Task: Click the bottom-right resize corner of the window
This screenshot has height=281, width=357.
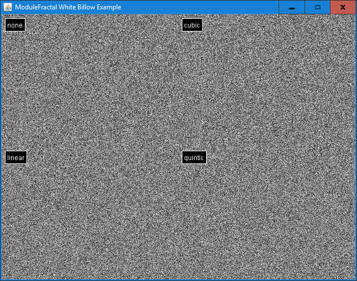Action: tap(356, 280)
